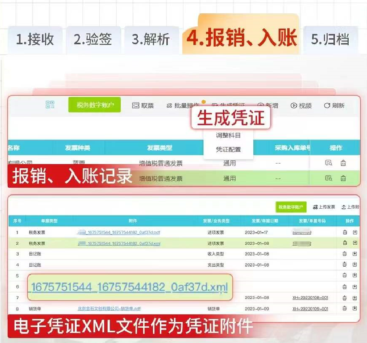The image size is (367, 343).
Task: Switch to the 5.归档 step tab
Action: click(330, 40)
